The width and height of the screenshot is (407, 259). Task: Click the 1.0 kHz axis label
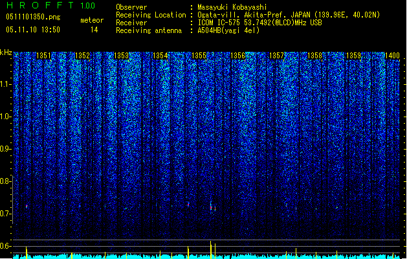click(x=5, y=117)
